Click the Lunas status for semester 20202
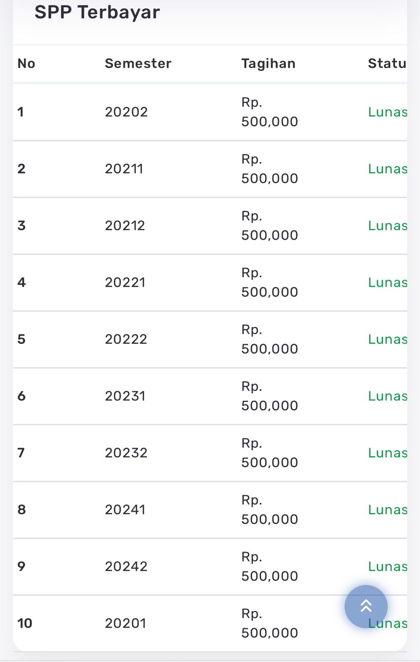The height and width of the screenshot is (662, 420). tap(387, 112)
